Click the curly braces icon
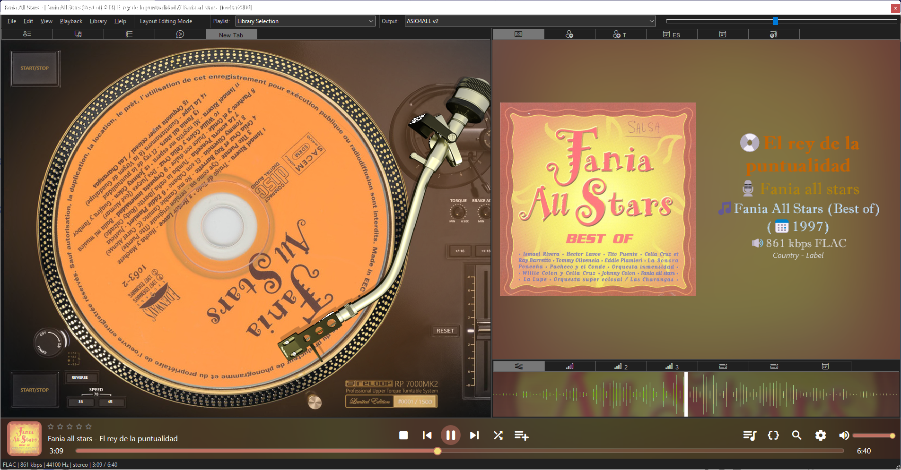The height and width of the screenshot is (470, 901). point(773,435)
